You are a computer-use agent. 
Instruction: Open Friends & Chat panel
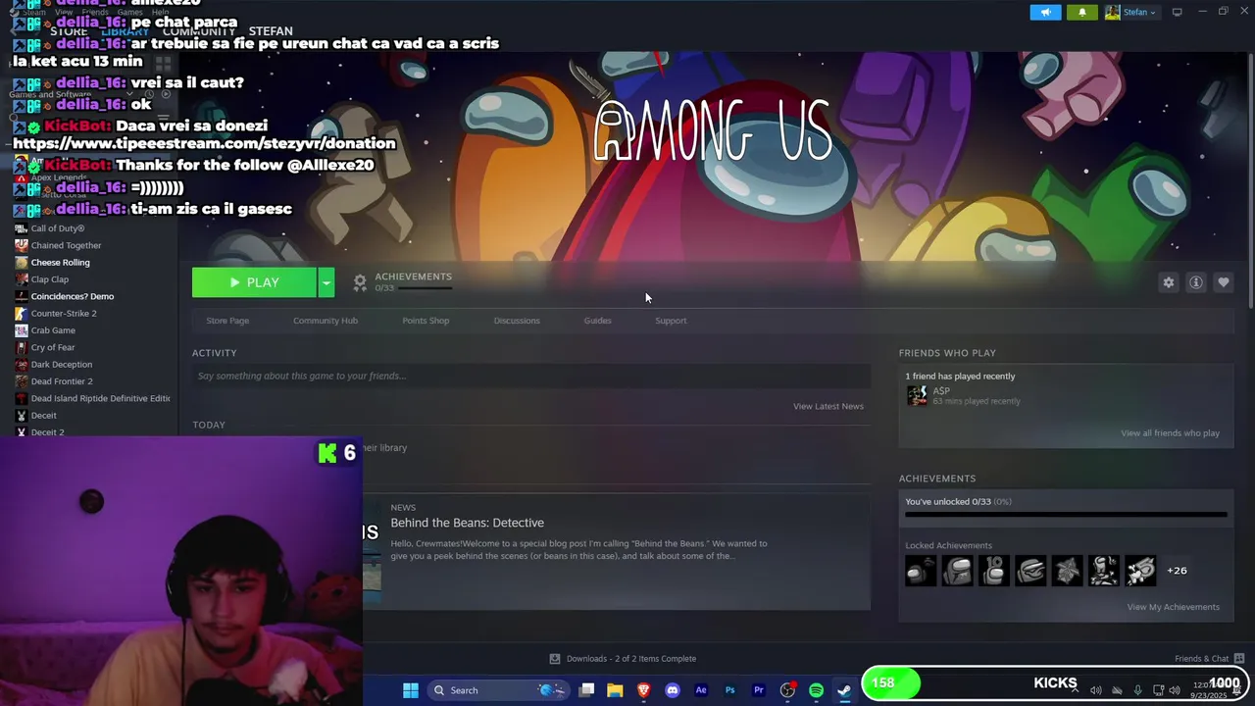(x=1209, y=659)
